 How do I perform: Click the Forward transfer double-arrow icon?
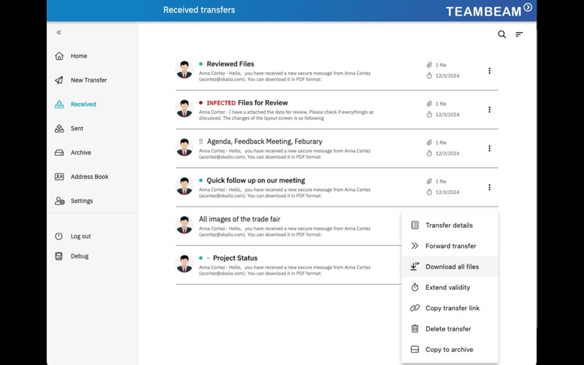coord(415,246)
